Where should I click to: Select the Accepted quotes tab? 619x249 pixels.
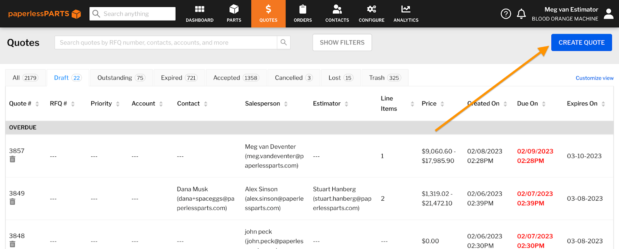(x=235, y=78)
